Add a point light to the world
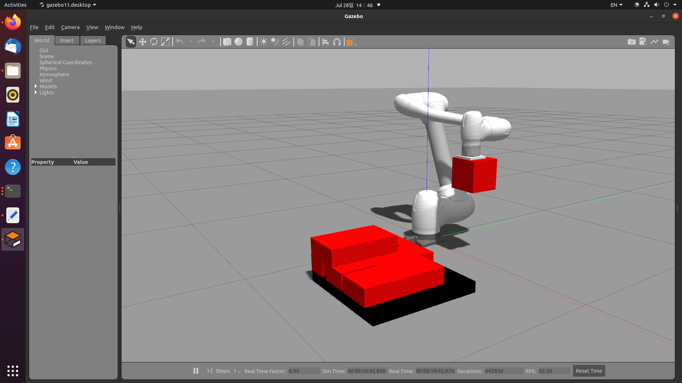This screenshot has height=383, width=682. click(x=263, y=41)
